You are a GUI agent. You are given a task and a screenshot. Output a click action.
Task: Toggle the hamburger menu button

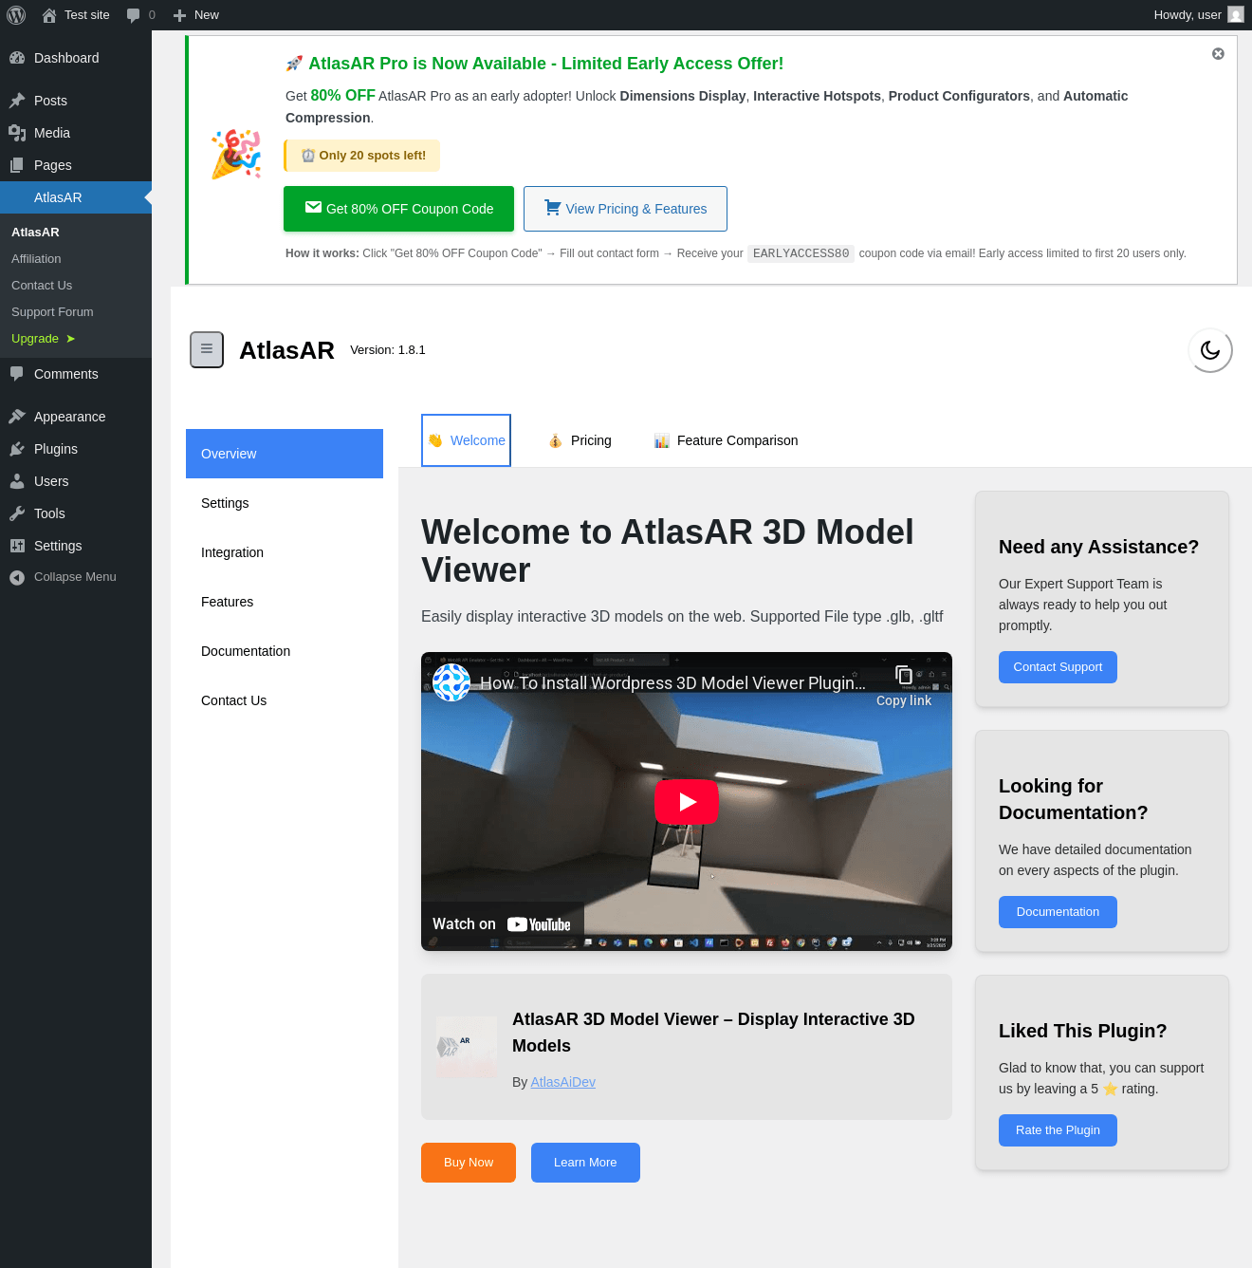pyautogui.click(x=207, y=349)
